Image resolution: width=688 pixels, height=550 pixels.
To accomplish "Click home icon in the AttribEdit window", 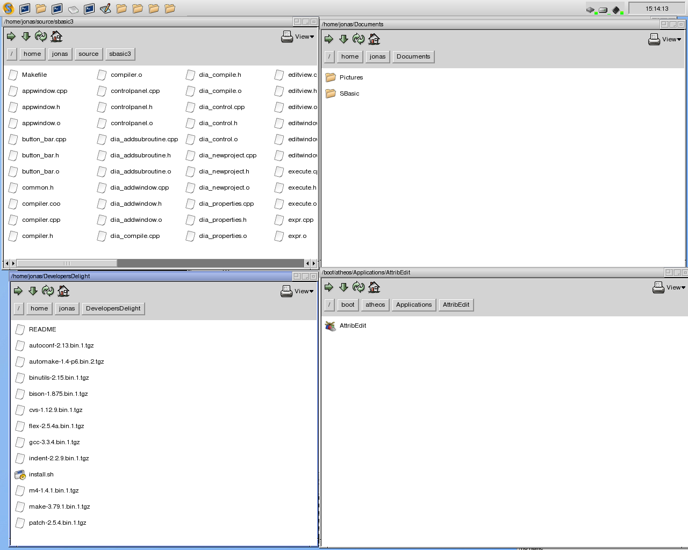I will coord(374,287).
